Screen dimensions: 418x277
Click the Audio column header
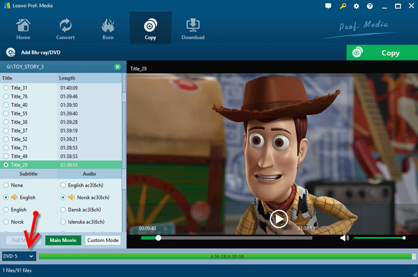tap(89, 174)
